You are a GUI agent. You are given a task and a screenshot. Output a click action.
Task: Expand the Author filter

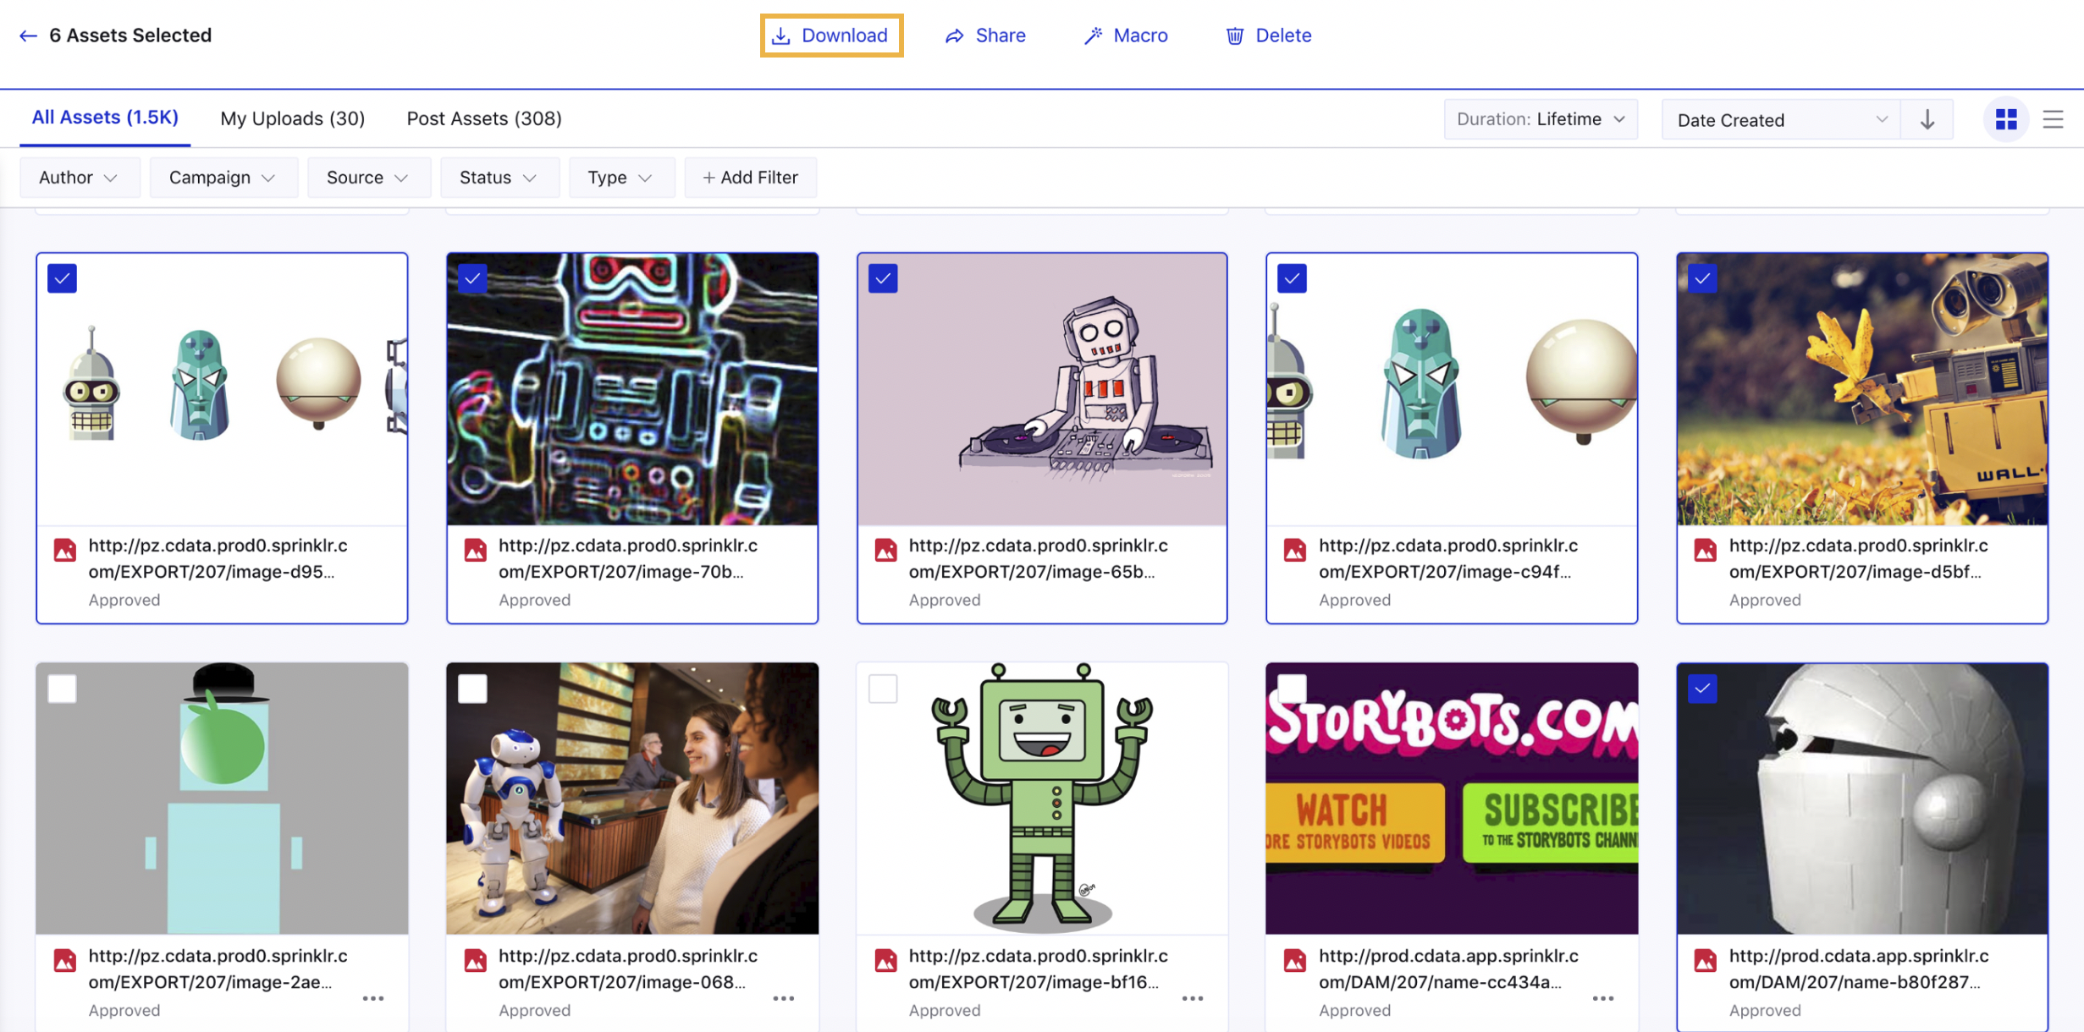click(80, 178)
